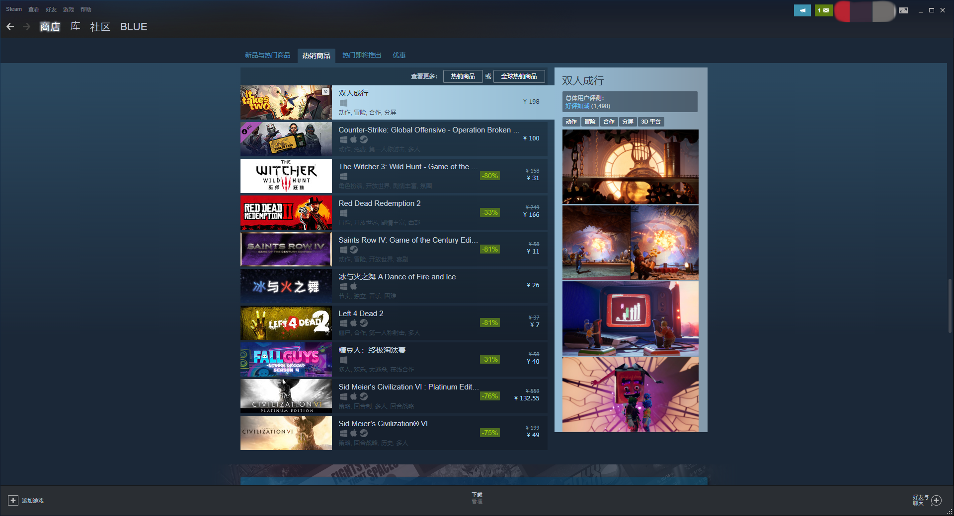
Task: Click the -80% discount badge for The Witcher 3
Action: pos(490,176)
